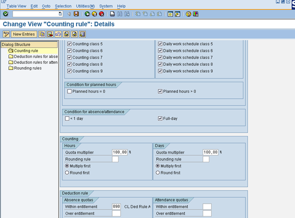The width and height of the screenshot is (295, 218).
Task: Click the Other Entry icon
Action: pos(82,34)
